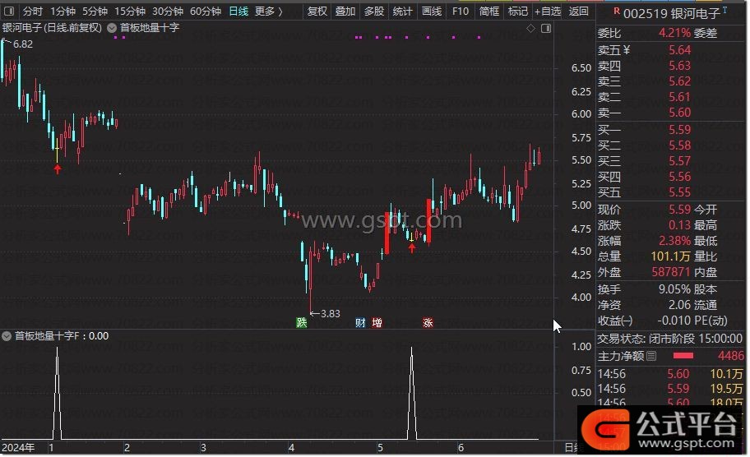Toggle 复权 price adjustment
The width and height of the screenshot is (750, 457).
(317, 12)
